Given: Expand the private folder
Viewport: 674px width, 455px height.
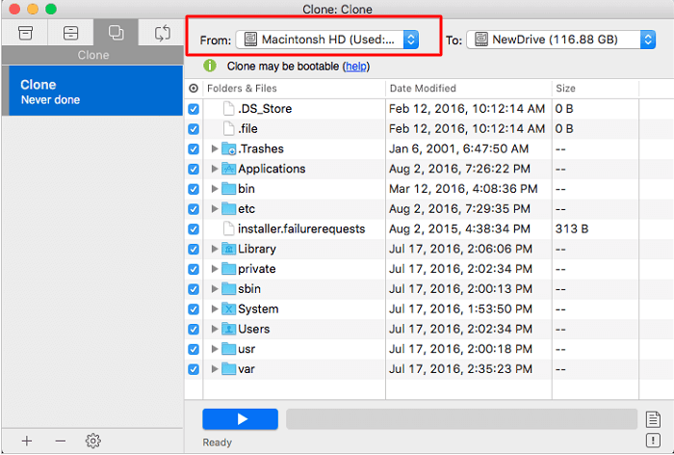Looking at the screenshot, I should click(x=215, y=269).
